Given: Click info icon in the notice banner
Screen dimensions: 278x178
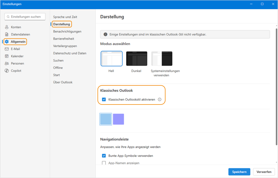Looking at the screenshot, I should click(x=105, y=34).
